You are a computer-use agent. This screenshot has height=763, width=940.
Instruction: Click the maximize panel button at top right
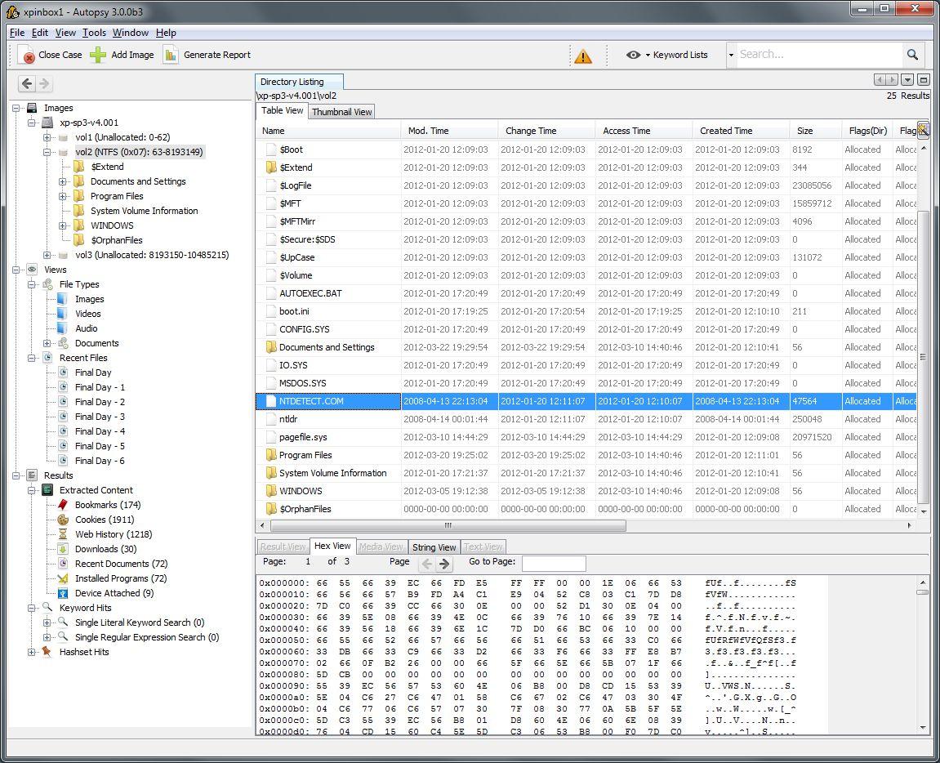[923, 80]
